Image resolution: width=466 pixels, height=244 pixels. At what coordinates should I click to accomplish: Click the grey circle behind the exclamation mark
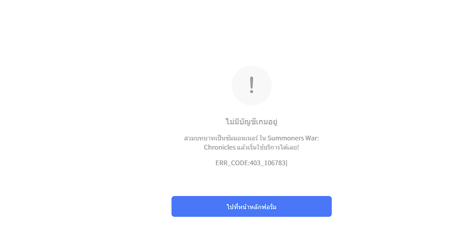click(x=251, y=86)
